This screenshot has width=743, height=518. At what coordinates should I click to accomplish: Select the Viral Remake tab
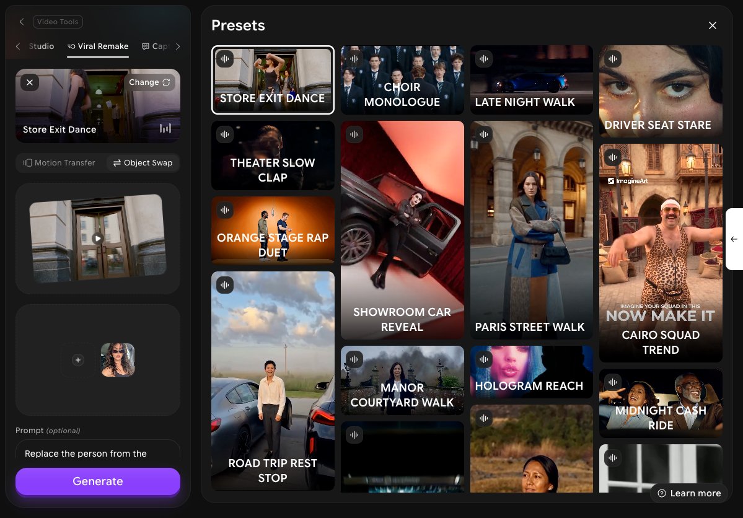(x=98, y=46)
